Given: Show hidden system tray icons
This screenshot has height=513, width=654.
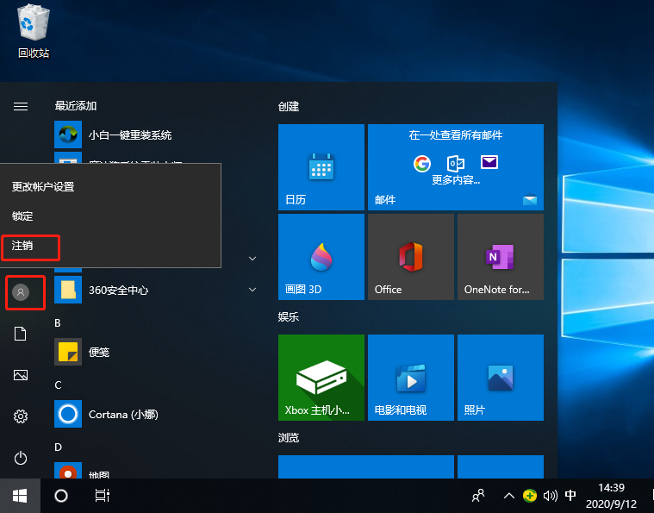Looking at the screenshot, I should point(509,496).
